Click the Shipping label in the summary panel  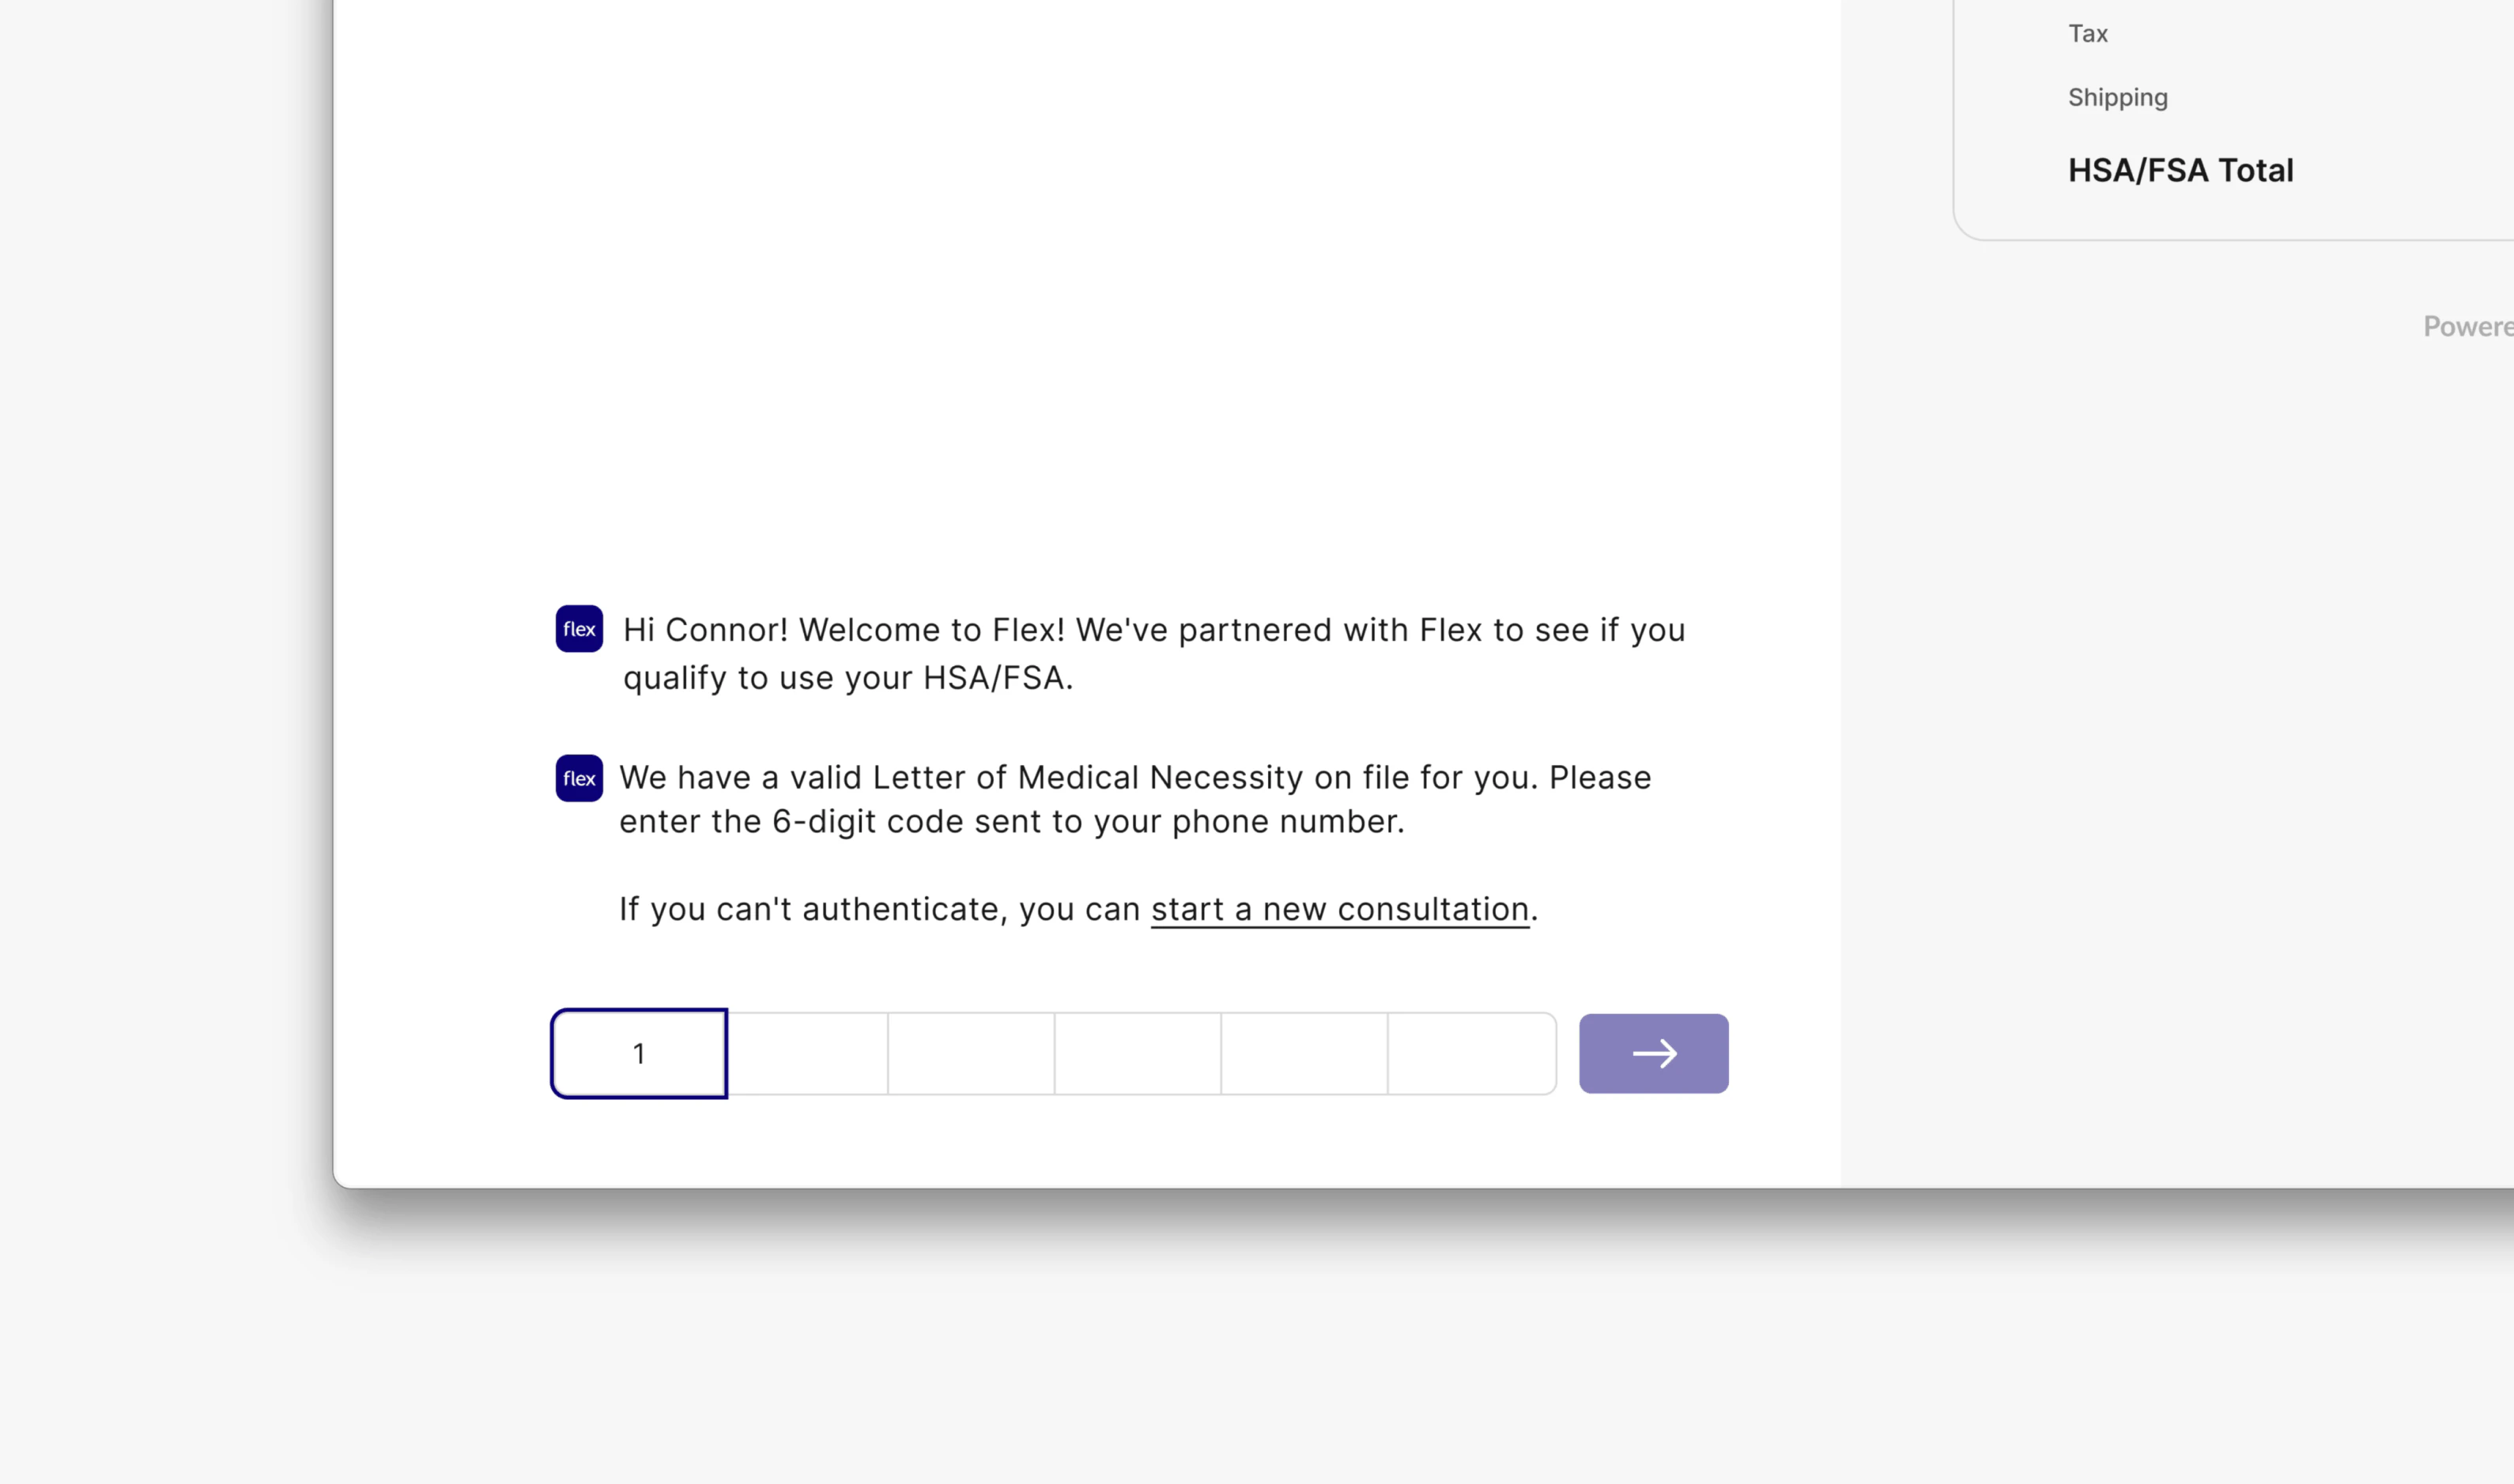pyautogui.click(x=2117, y=97)
